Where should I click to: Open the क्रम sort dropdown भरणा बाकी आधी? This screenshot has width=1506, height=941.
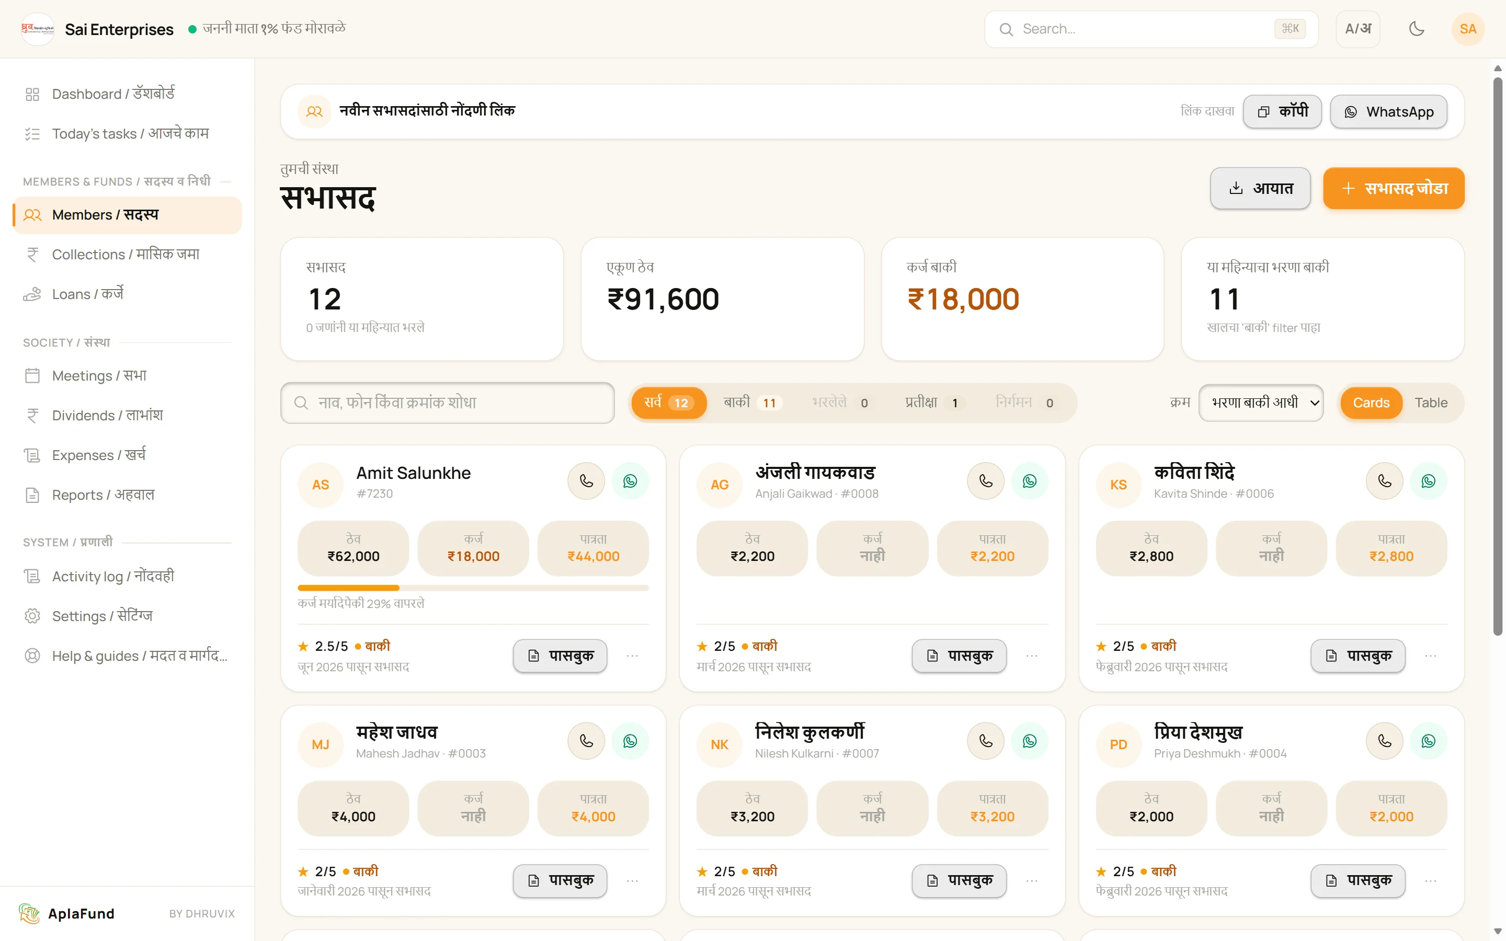pyautogui.click(x=1261, y=403)
